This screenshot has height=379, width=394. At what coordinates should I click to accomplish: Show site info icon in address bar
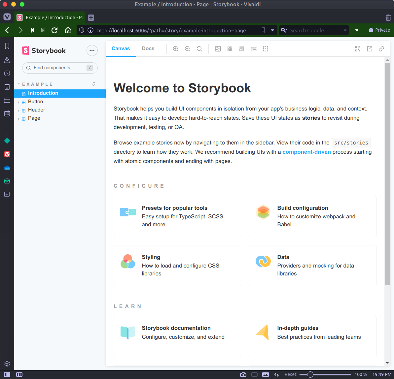pyautogui.click(x=90, y=30)
